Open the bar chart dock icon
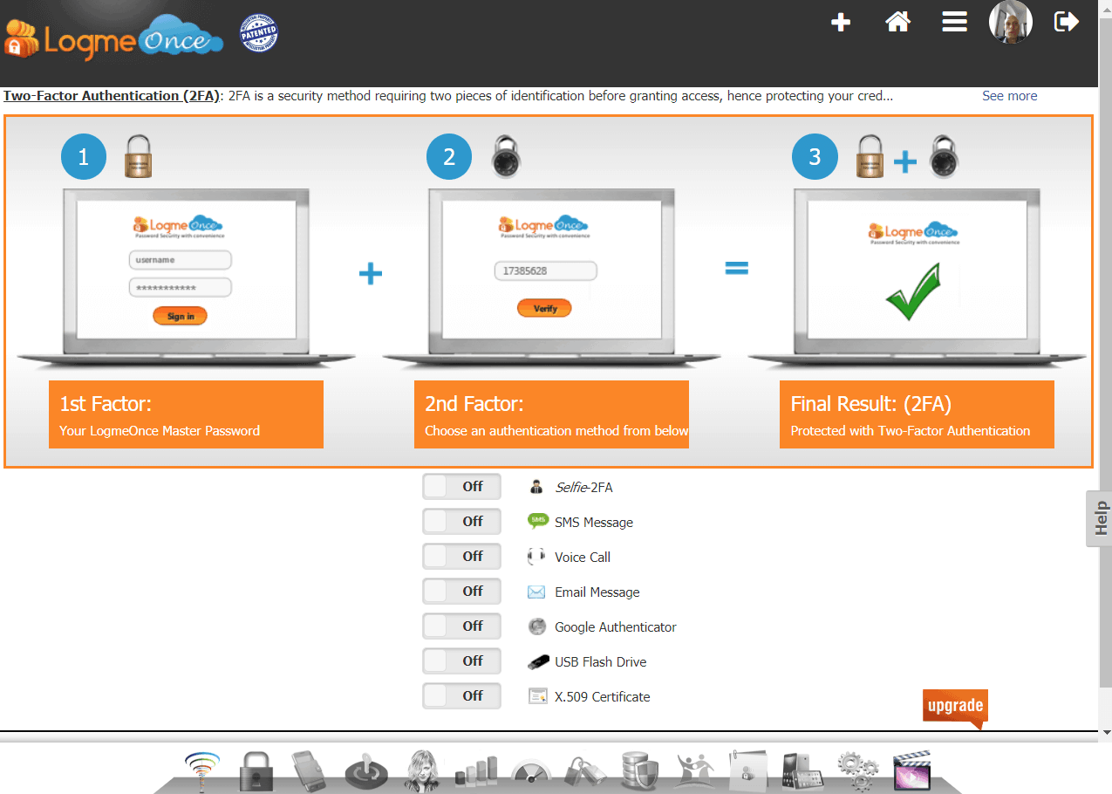 (475, 773)
